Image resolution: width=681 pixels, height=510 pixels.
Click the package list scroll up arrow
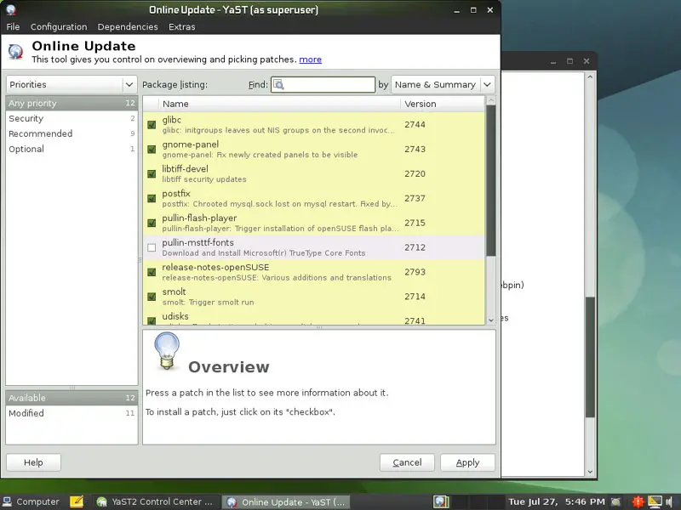pyautogui.click(x=491, y=100)
